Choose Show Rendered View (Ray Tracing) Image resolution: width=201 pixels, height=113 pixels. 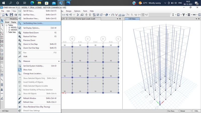[39, 107]
